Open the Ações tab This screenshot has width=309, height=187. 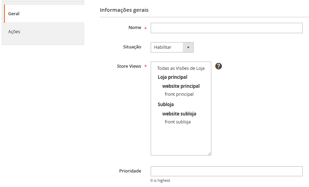(14, 32)
